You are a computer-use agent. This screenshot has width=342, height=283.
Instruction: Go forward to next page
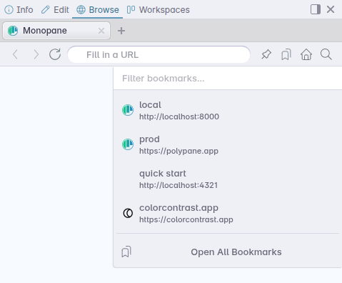[x=36, y=54]
